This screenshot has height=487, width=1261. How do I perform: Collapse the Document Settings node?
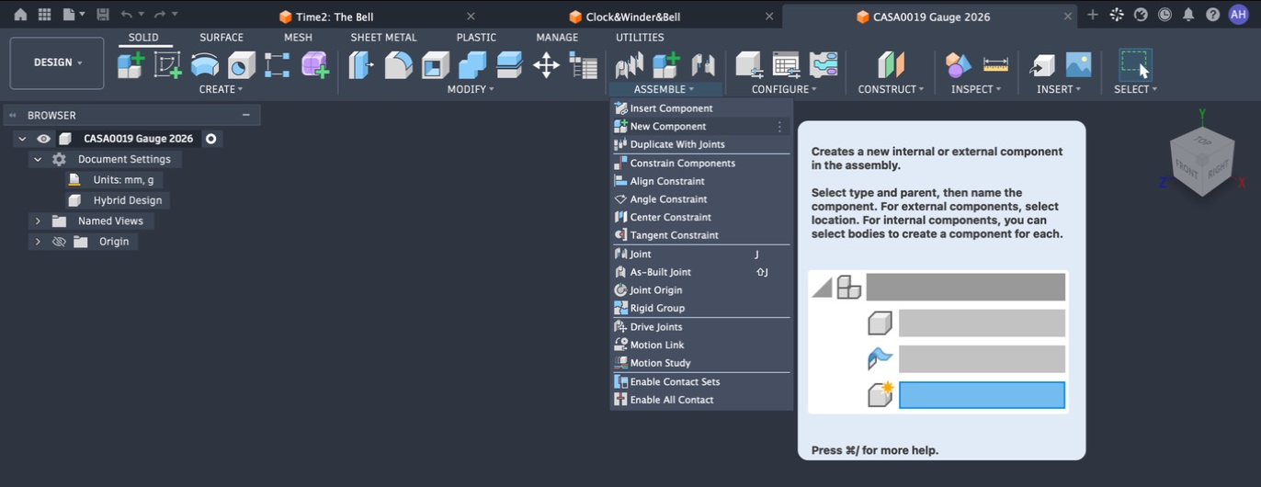tap(38, 159)
